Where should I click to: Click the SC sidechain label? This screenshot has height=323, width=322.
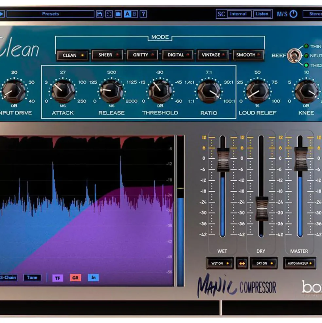click(221, 14)
